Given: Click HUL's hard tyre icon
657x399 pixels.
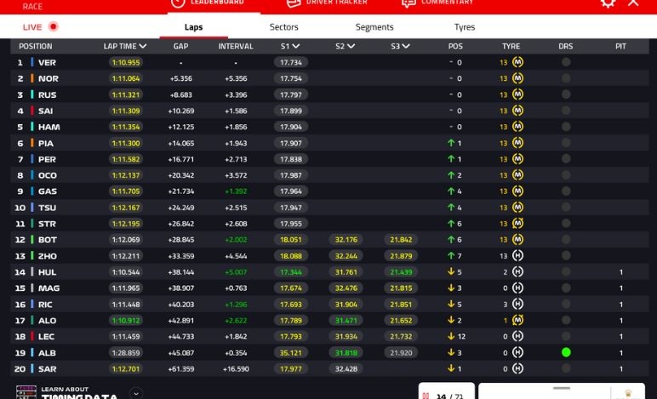Looking at the screenshot, I should pos(517,272).
